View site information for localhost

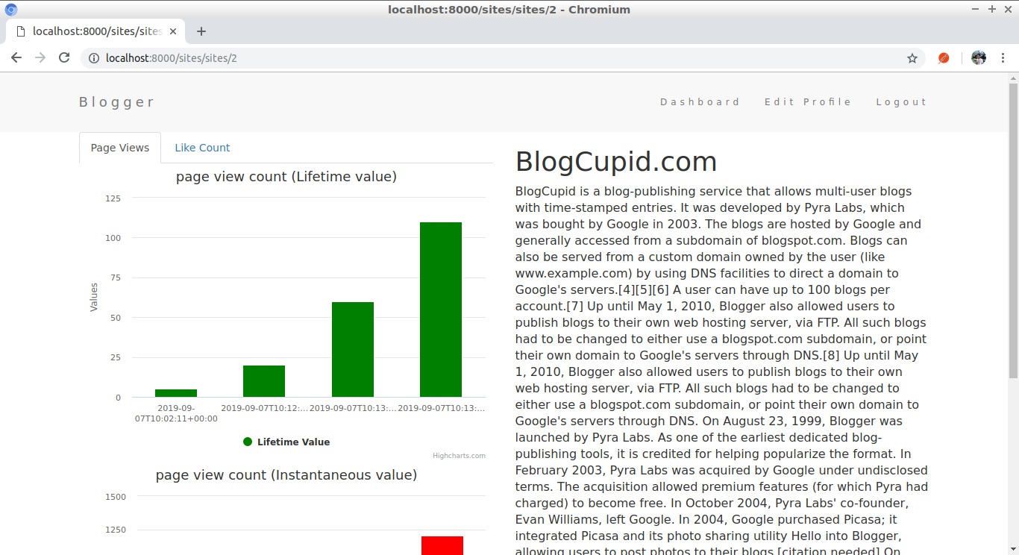pos(93,57)
